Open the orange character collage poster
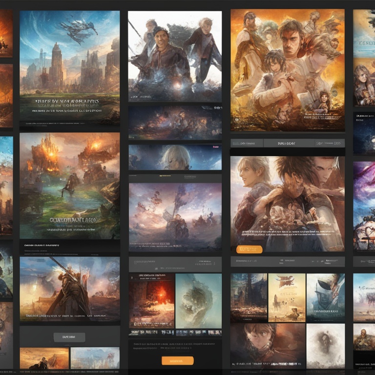The height and width of the screenshot is (375, 375). [x=288, y=70]
